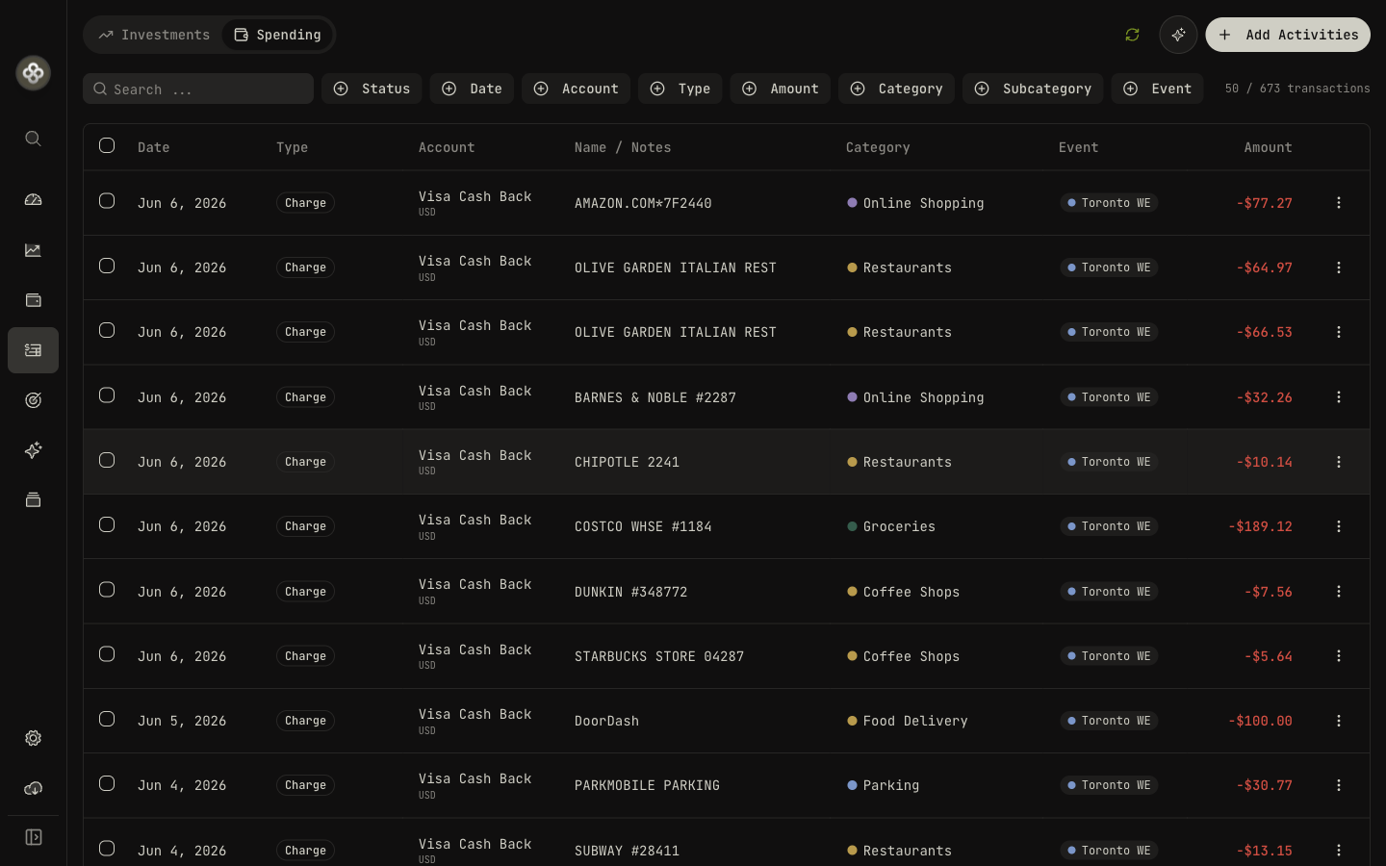Open the Category filter
1386x866 pixels.
coord(896,89)
